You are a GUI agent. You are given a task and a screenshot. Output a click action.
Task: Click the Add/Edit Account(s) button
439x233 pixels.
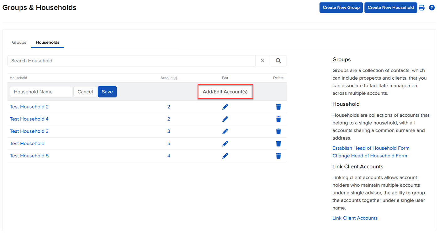click(x=225, y=92)
